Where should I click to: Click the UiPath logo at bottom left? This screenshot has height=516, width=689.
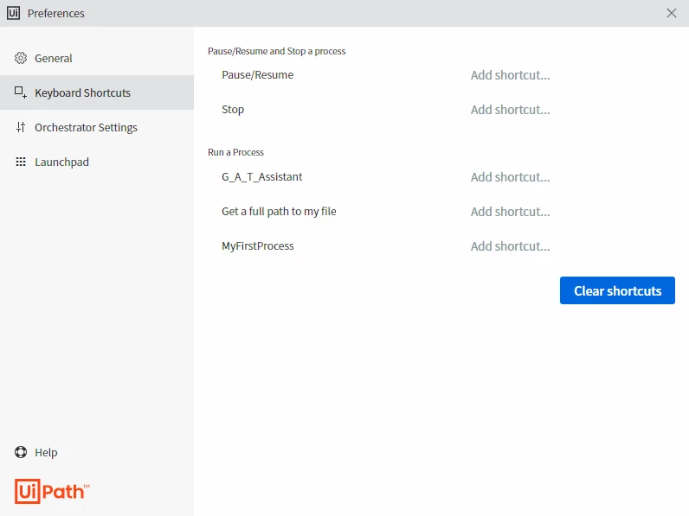(x=52, y=492)
